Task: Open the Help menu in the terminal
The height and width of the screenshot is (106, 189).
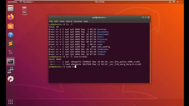Action: pyautogui.click(x=86, y=21)
